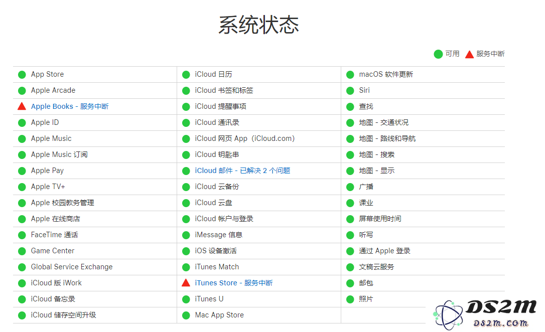The image size is (545, 332).
Task: Click the 文稿云服务 entry
Action: 377,267
